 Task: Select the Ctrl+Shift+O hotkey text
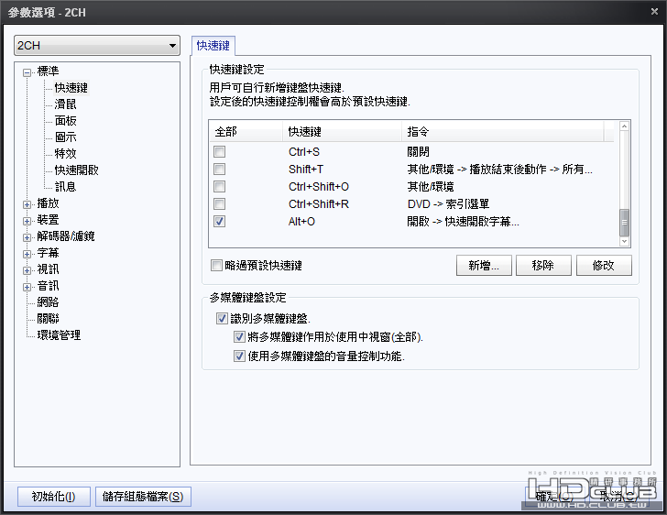point(318,187)
